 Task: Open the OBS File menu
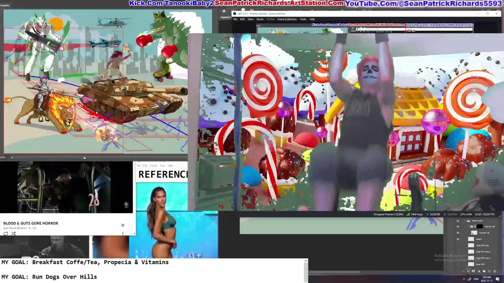pos(235,19)
